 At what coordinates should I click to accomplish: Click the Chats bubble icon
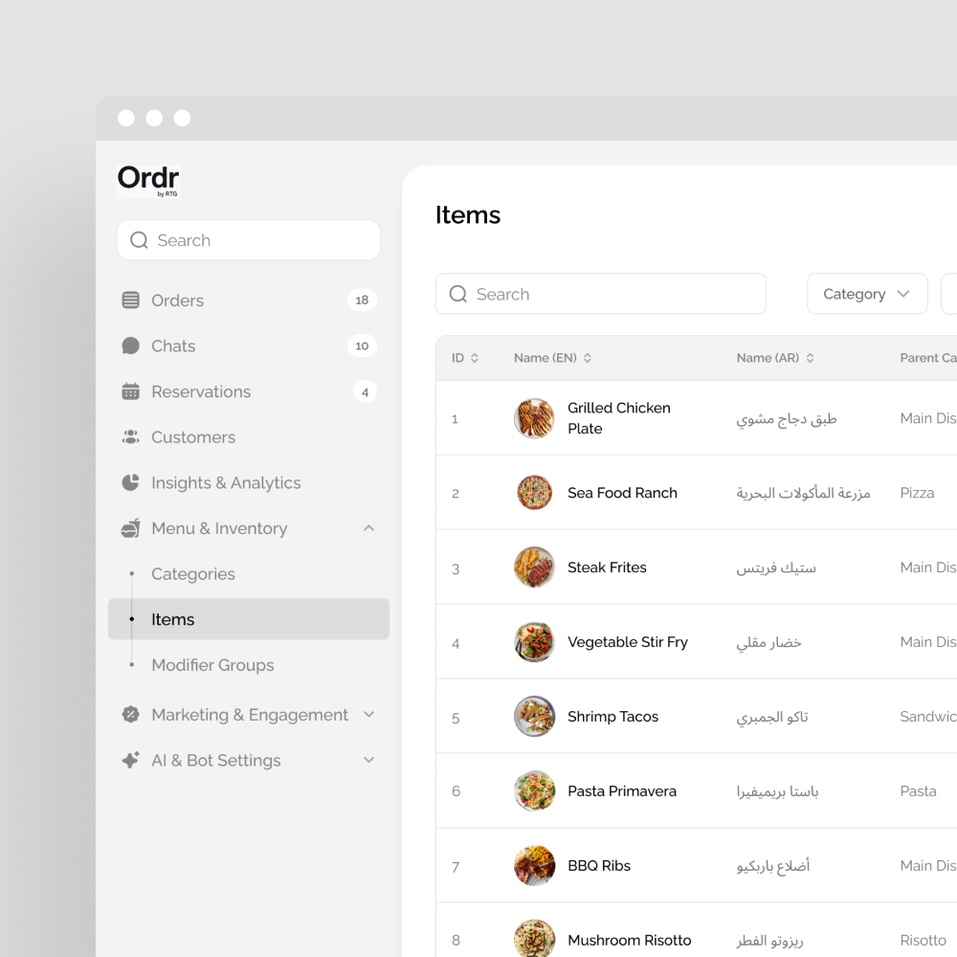130,346
